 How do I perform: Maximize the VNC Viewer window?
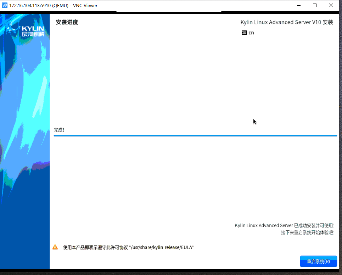[x=314, y=5]
